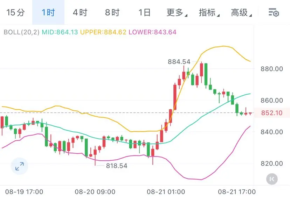
Task: Switch chart to the 1日 interval
Action: (144, 13)
